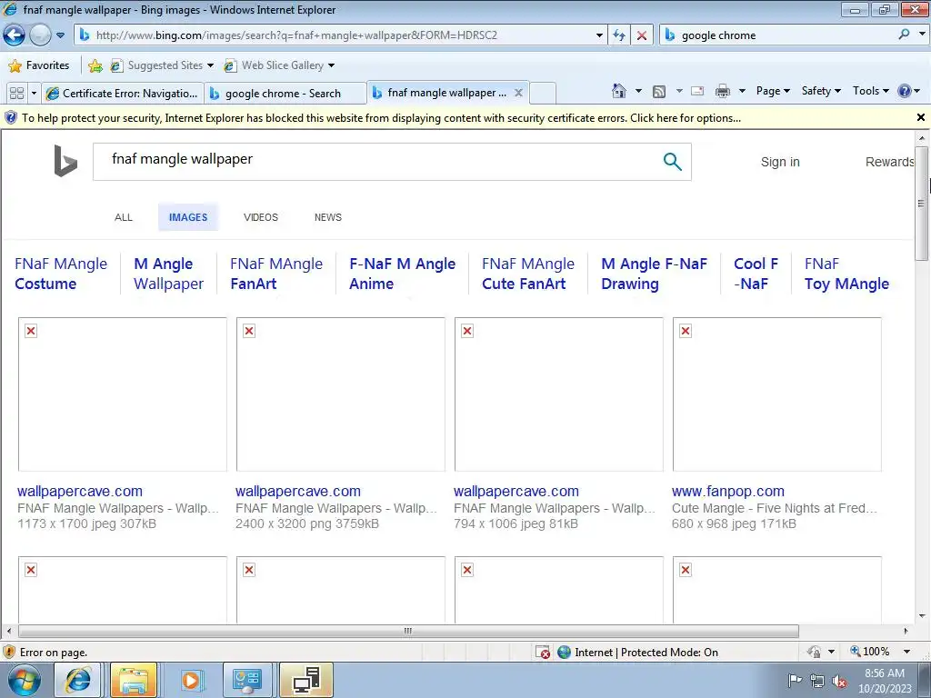931x698 pixels.
Task: Click the vertical scrollbar thumb
Action: (921, 203)
